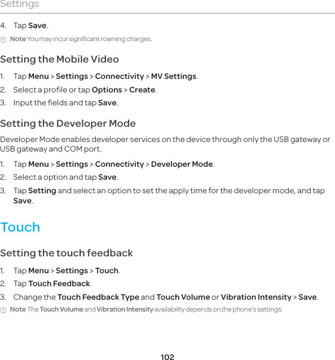This screenshot has height=360, width=335.
Task: Click bold Touch Volume in step three
Action: tap(183, 297)
